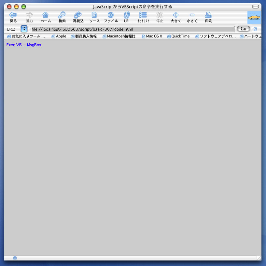This screenshot has height=266, width=266.
Task: Open the Mac OS X bookmark
Action: (x=152, y=36)
